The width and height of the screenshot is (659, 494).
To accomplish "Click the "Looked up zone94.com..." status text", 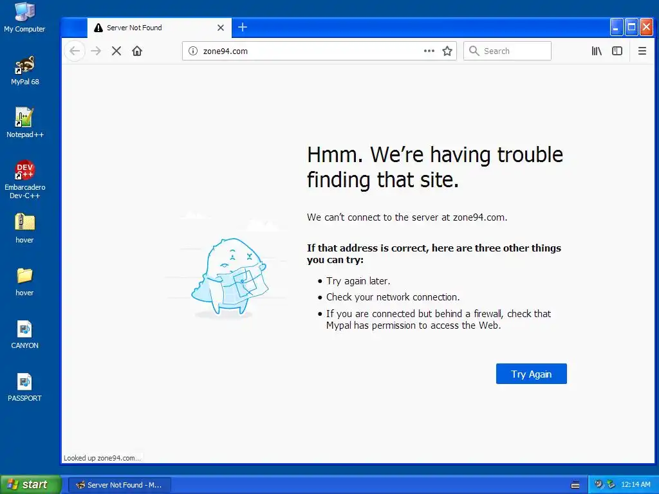I will click(102, 458).
